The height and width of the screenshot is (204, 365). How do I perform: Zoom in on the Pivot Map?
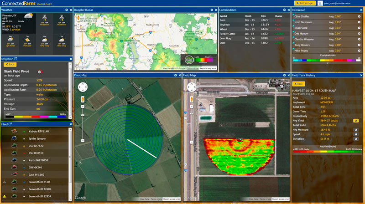click(83, 107)
